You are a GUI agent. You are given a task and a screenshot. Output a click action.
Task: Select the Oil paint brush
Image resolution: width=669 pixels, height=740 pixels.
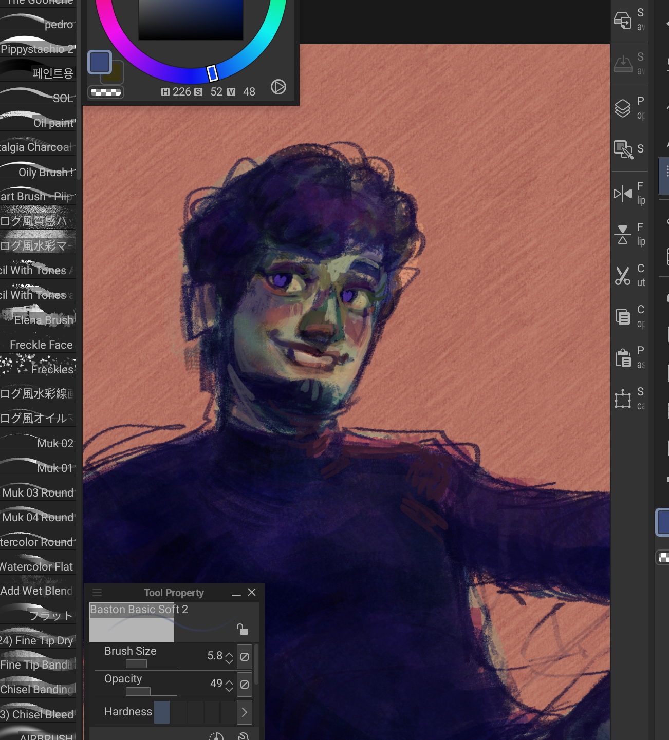[x=38, y=123]
